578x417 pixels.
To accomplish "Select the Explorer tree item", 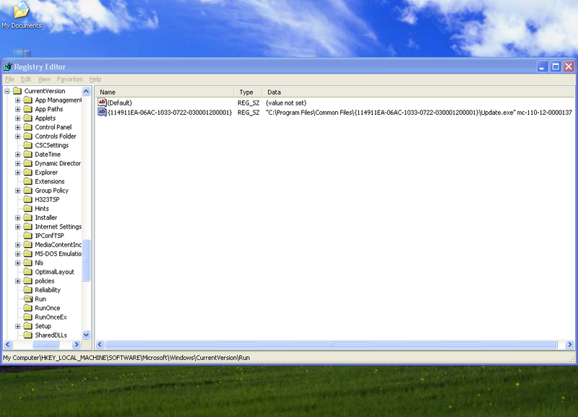I will click(46, 173).
